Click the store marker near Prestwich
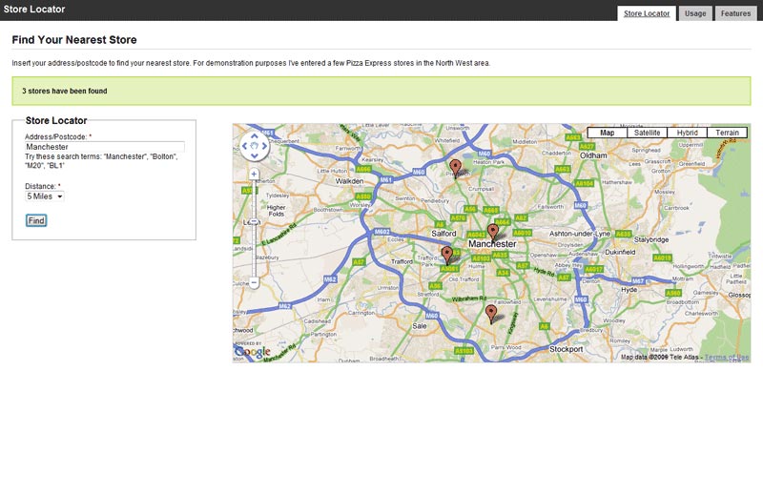 click(x=456, y=168)
